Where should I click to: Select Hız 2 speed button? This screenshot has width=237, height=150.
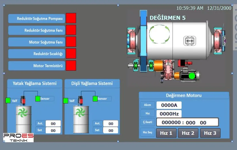tap(188, 133)
